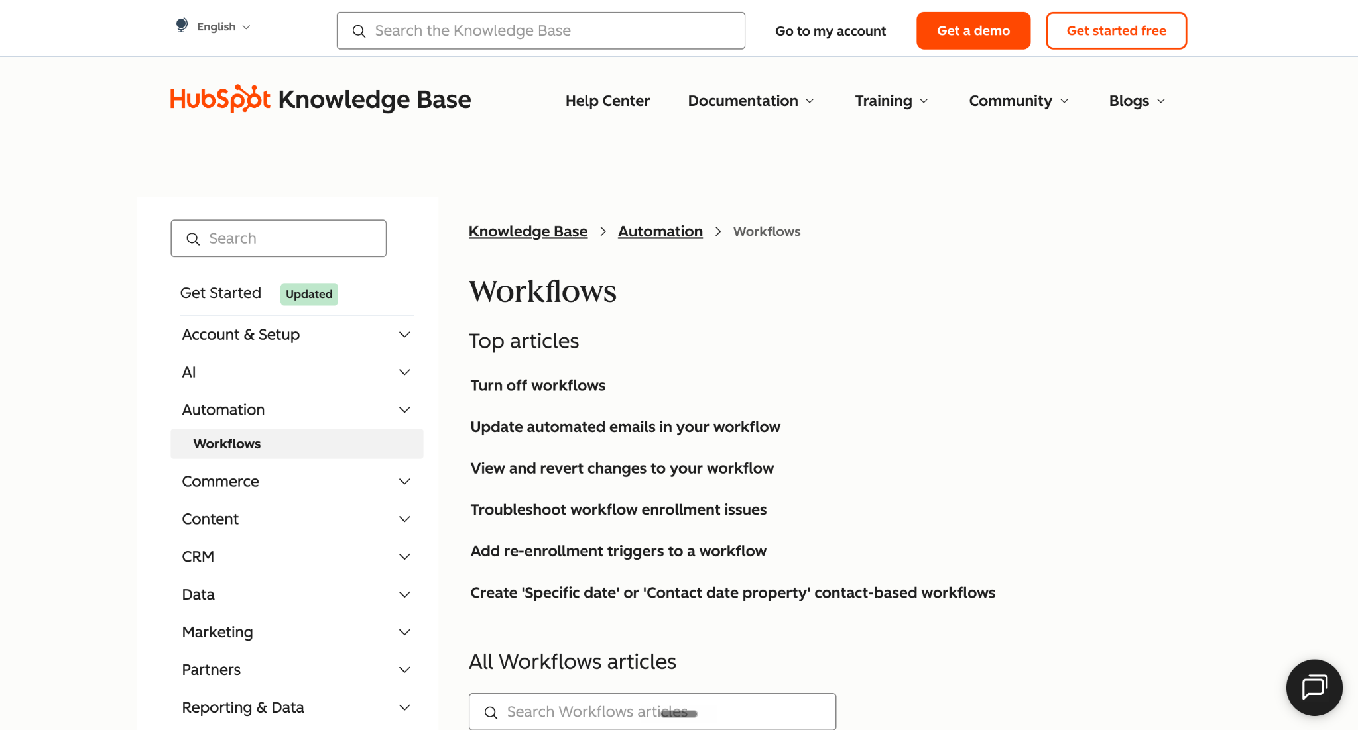
Task: Open the English language dropdown
Action: click(x=223, y=26)
